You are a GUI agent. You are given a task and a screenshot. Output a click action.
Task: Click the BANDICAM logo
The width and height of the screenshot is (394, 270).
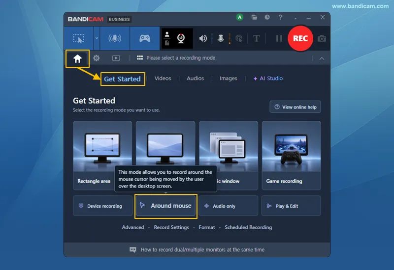(x=85, y=19)
